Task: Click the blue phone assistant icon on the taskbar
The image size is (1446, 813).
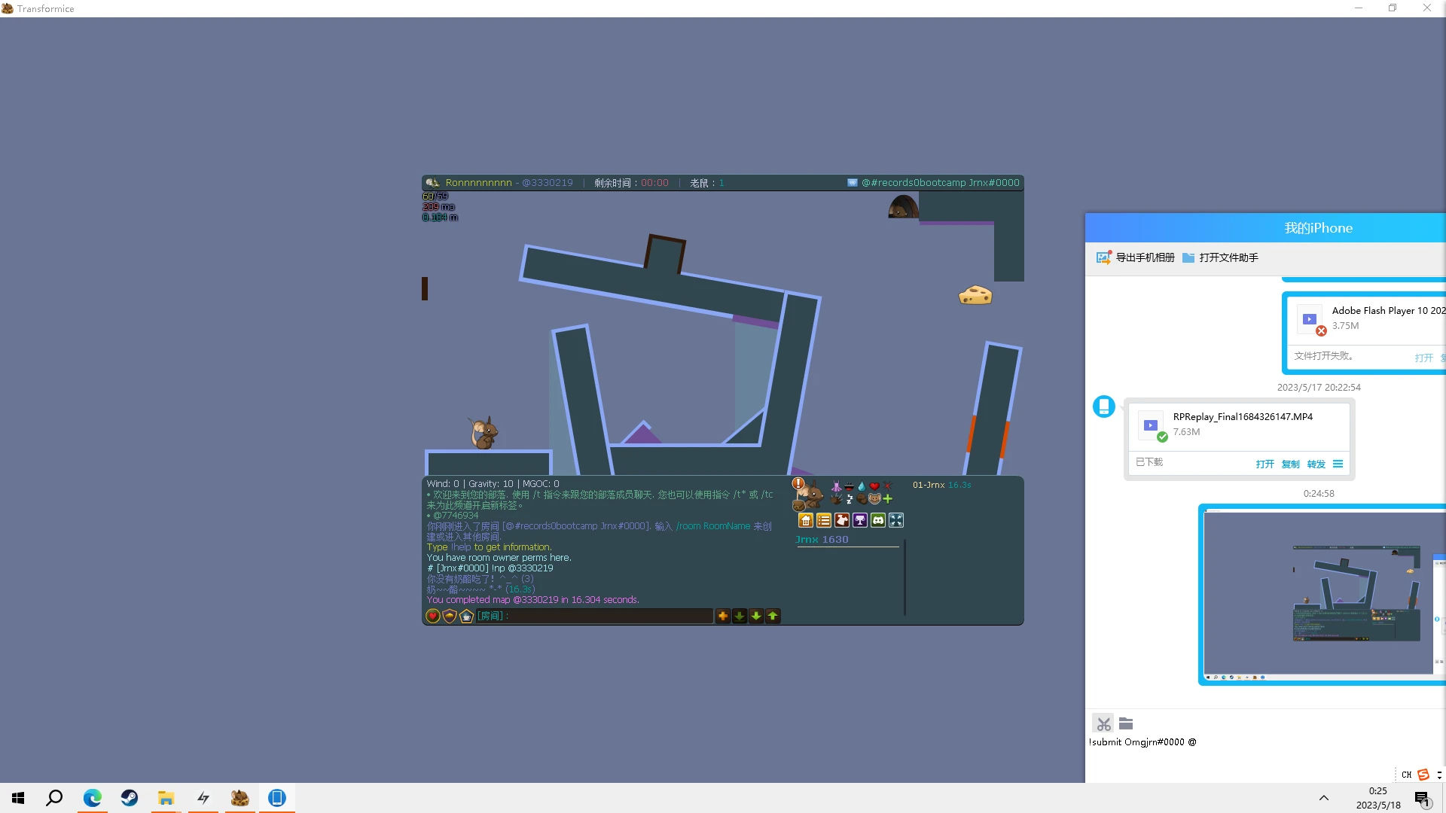Action: 277,798
